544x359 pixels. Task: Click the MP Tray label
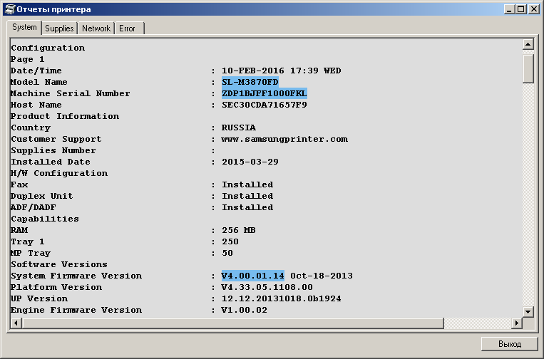[31, 254]
